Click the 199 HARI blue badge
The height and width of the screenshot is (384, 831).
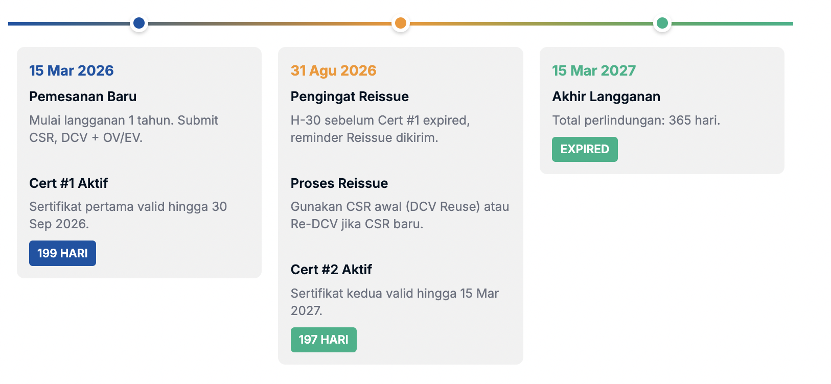pyautogui.click(x=62, y=253)
